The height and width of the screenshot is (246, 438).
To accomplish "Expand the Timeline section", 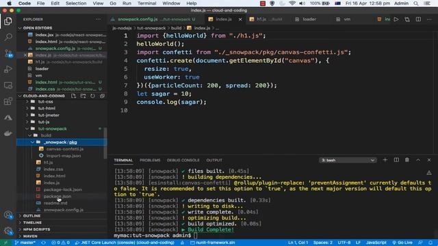I will pos(32,223).
